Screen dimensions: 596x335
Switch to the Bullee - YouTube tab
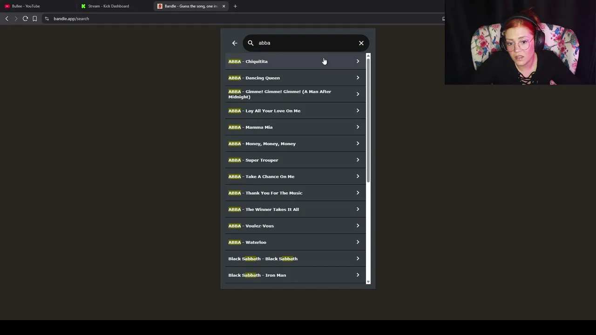pos(37,6)
